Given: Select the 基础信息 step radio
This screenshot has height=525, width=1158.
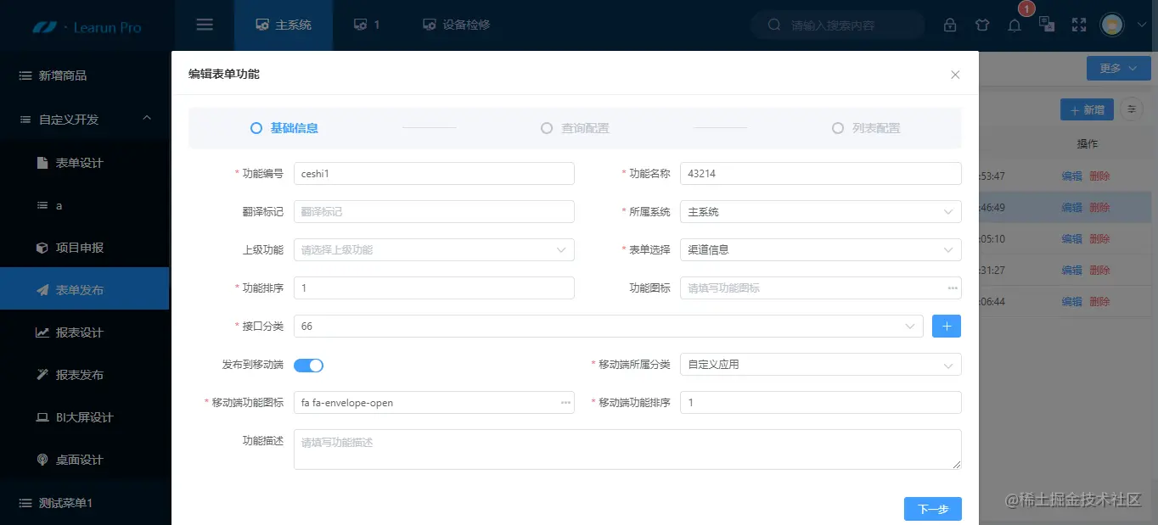Looking at the screenshot, I should [256, 127].
